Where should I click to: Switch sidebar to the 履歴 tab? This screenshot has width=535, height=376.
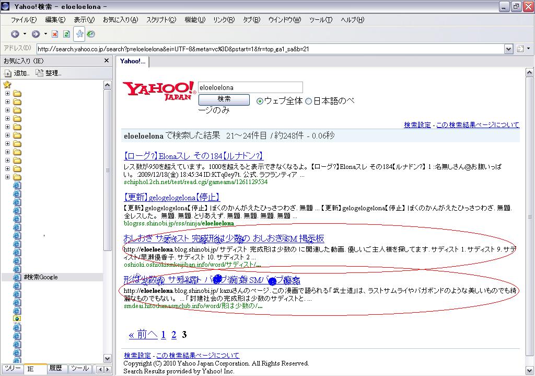point(56,369)
